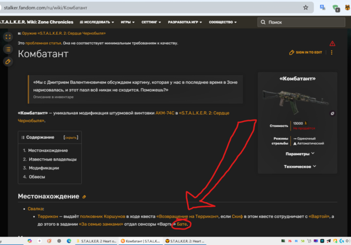This screenshot has width=351, height=245.
Task: Open the green shield extension with badge
Action: pyautogui.click(x=336, y=8)
